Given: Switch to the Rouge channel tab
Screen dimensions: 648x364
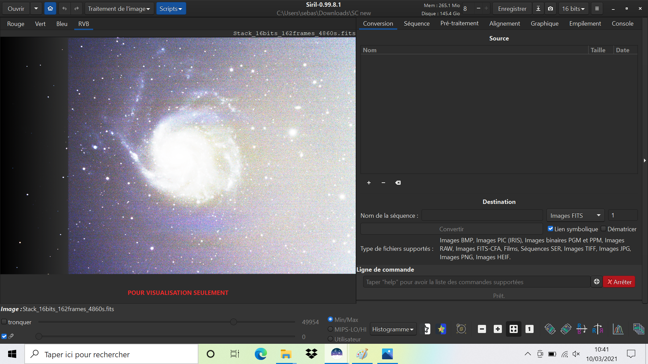Looking at the screenshot, I should 16,24.
